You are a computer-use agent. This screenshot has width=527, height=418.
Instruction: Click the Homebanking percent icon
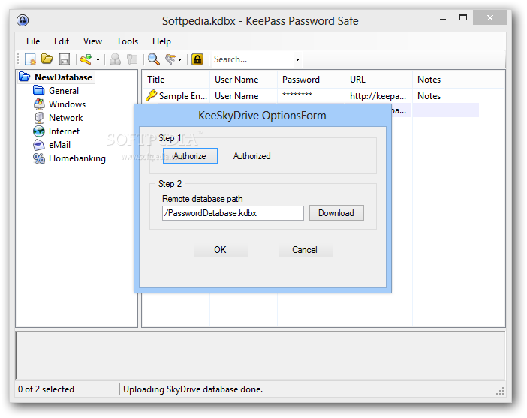(39, 158)
